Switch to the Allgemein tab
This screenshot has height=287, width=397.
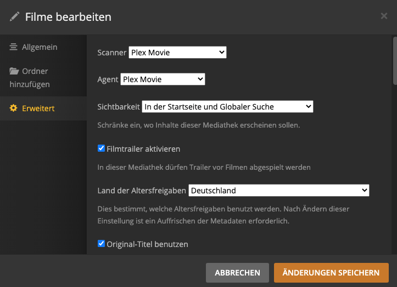pyautogui.click(x=40, y=48)
